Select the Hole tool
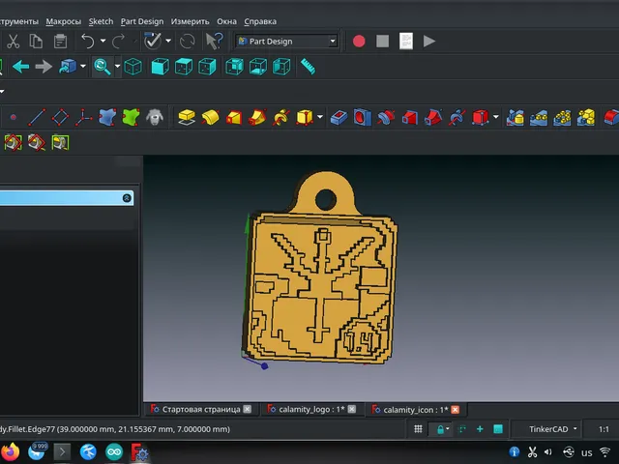 pyautogui.click(x=363, y=117)
